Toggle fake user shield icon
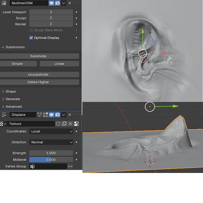 (x=58, y=124)
